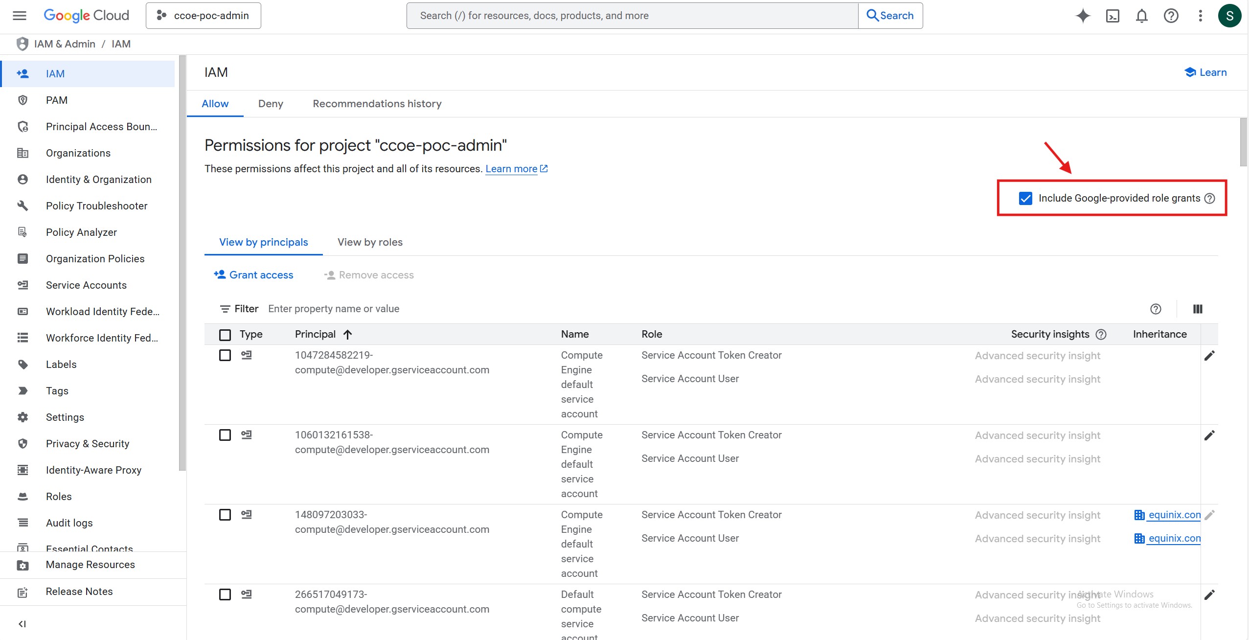Open the ccoe-poc-admin project selector
Viewport: 1249px width, 640px height.
(204, 16)
